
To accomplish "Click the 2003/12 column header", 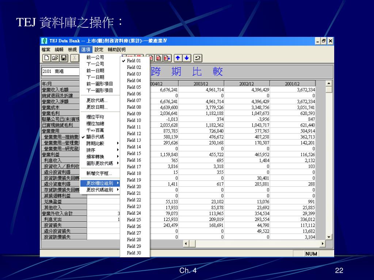I will pyautogui.click(x=201, y=83).
